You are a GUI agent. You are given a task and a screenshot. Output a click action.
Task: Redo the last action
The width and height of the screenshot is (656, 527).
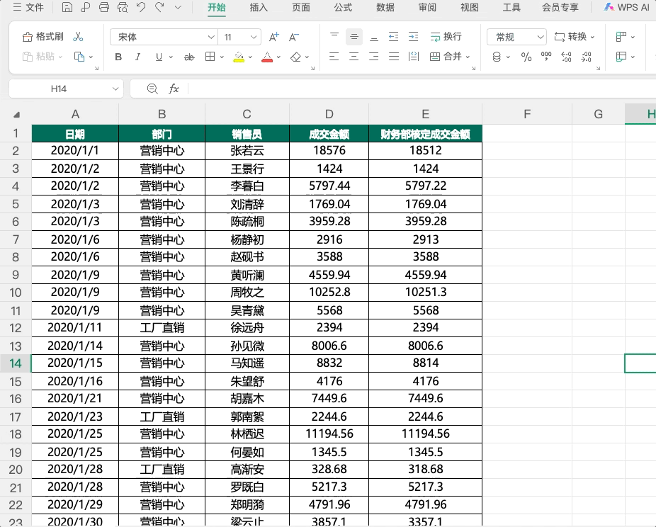click(159, 7)
